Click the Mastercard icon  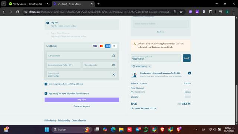[x=102, y=46]
